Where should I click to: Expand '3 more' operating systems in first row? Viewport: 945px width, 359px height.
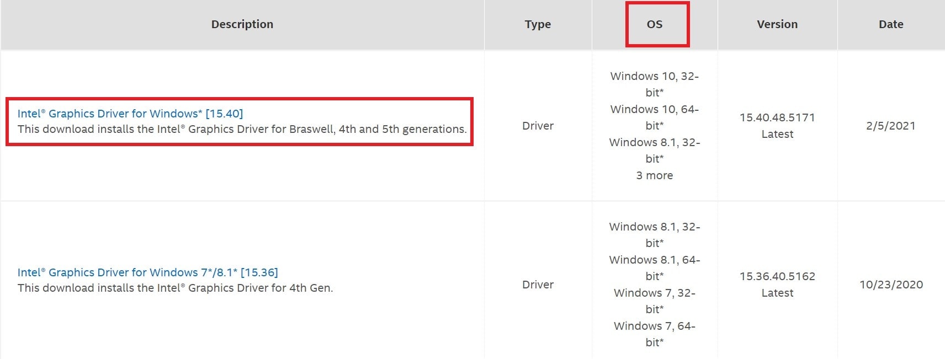[655, 175]
